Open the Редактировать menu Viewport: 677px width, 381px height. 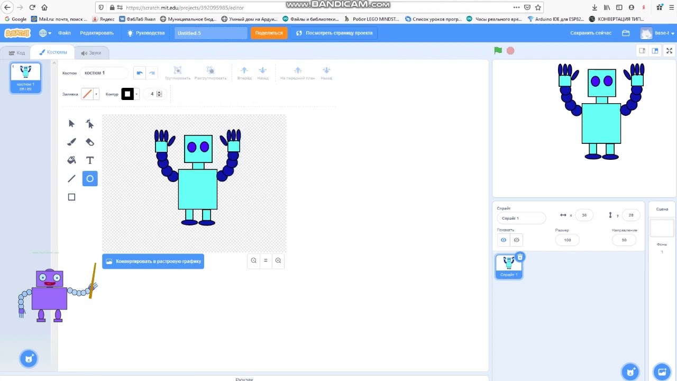tap(97, 33)
